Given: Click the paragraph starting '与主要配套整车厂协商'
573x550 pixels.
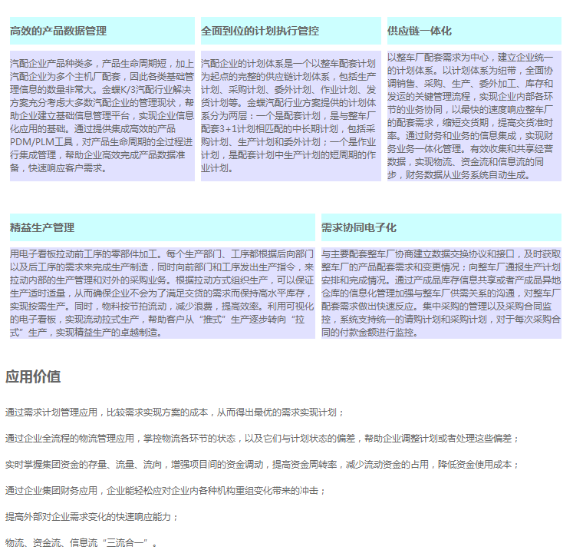Looking at the screenshot, I should pos(441,293).
